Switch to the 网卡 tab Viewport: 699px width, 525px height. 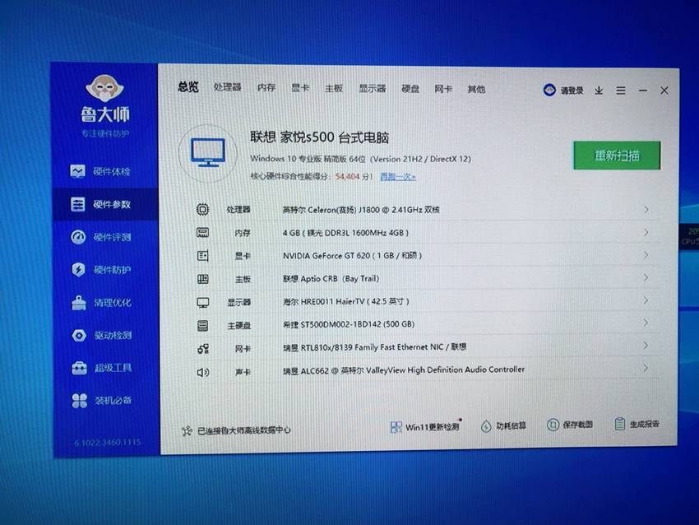coord(443,89)
